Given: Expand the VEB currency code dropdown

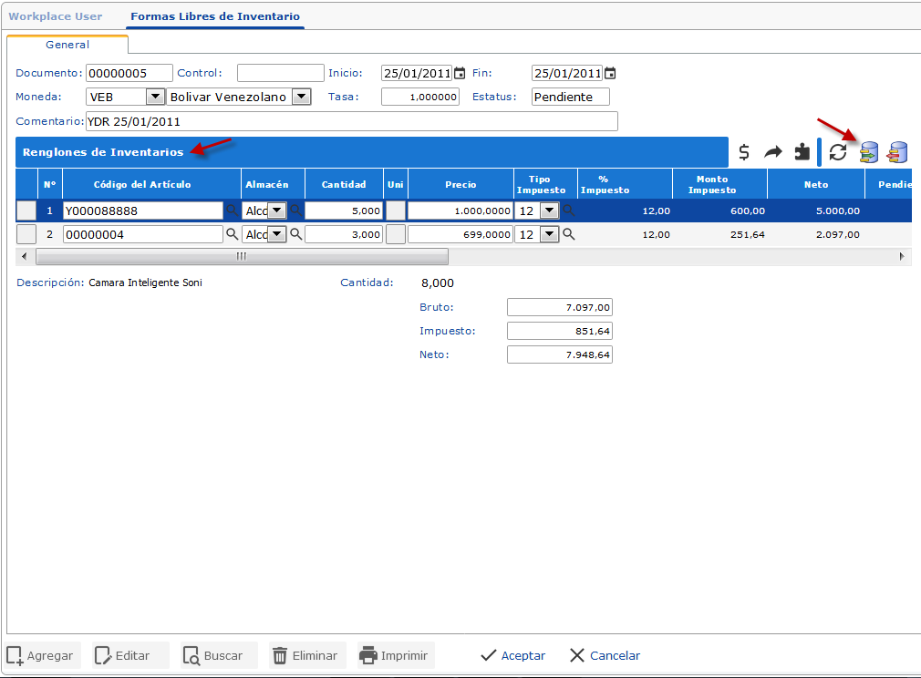Looking at the screenshot, I should click(154, 97).
